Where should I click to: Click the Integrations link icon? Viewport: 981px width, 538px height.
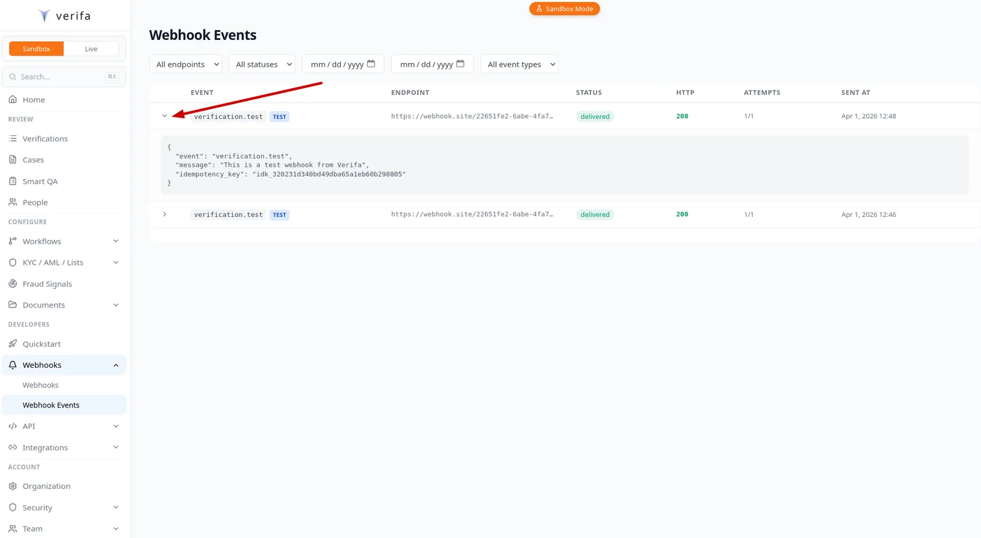13,447
